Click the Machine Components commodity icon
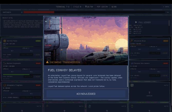The image size is (172, 112). click(5, 63)
